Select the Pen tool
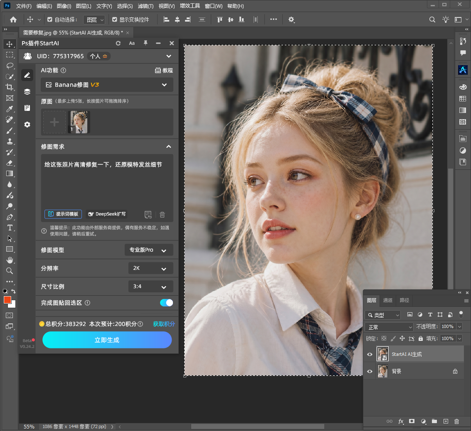The image size is (471, 431). (x=9, y=217)
